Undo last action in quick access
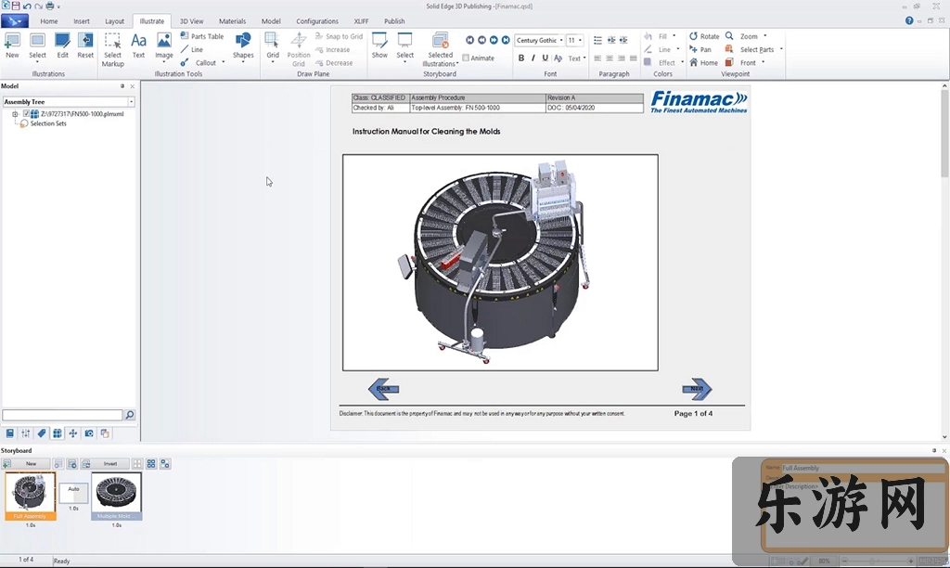 [x=27, y=6]
